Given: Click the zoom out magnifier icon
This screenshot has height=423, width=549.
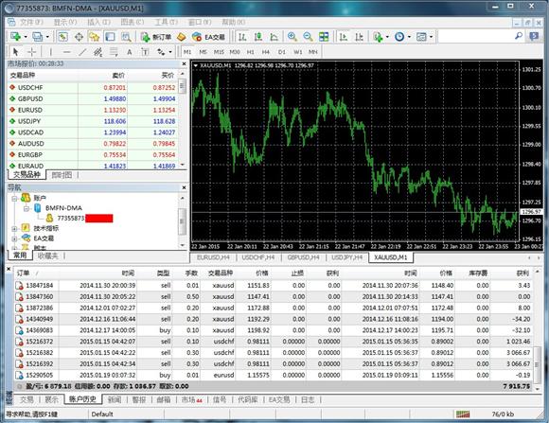Looking at the screenshot, I should point(308,36).
